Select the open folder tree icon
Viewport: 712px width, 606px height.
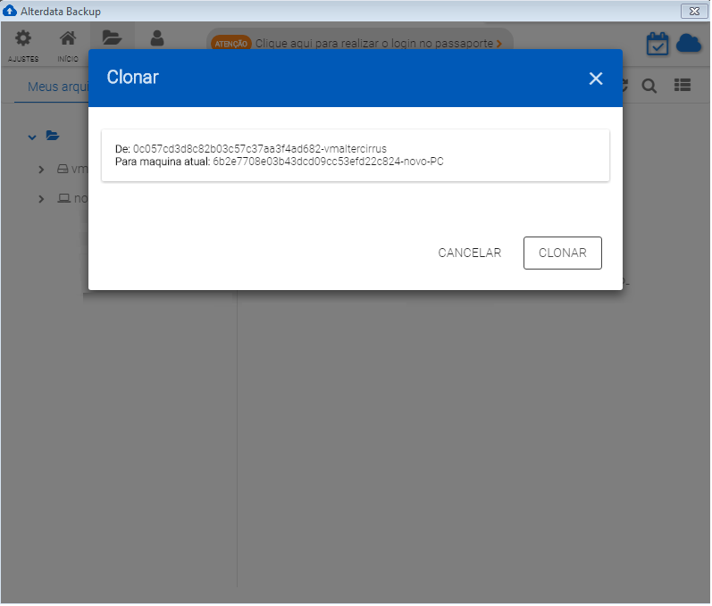(53, 135)
